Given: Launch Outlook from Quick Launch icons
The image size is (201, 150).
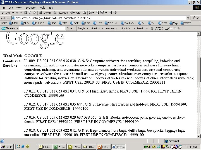Looking at the screenshot, I should tap(27, 147).
